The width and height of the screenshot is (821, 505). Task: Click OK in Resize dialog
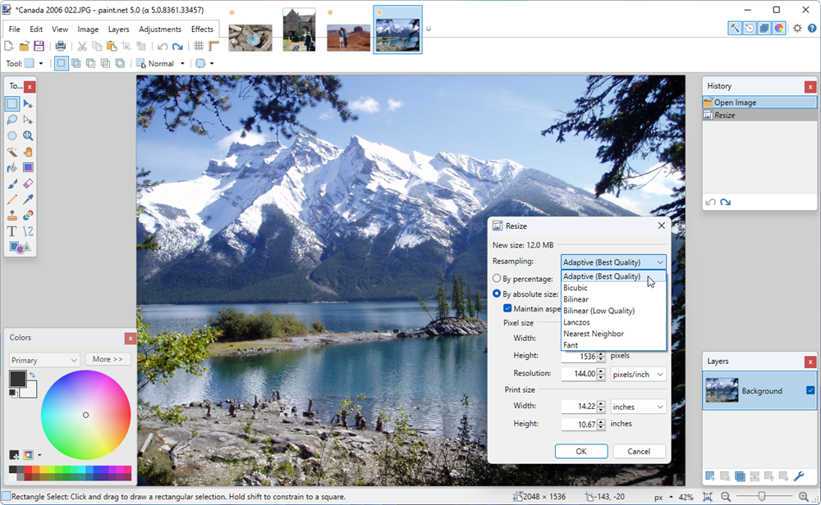pyautogui.click(x=580, y=452)
